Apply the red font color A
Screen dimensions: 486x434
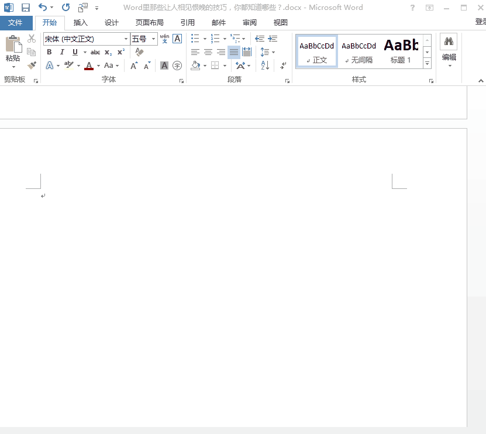coord(89,66)
